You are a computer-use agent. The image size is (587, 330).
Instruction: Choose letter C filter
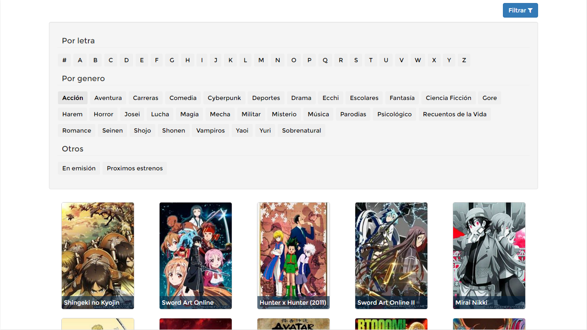pos(111,60)
